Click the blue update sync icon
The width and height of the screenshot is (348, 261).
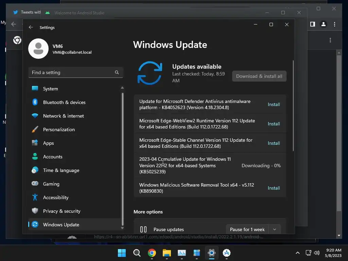(150, 73)
